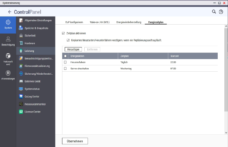Open the Berechtigung user category
Viewport: 228px width, 147px height.
[8, 41]
